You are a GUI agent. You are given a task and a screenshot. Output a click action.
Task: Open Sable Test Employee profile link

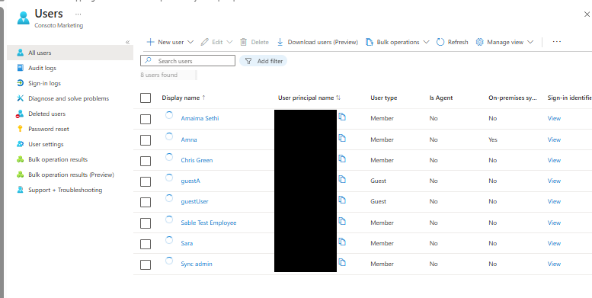209,223
